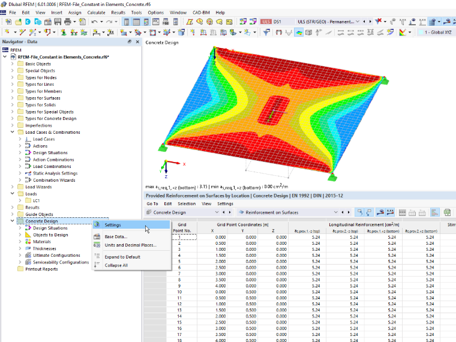The image size is (456, 342).
Task: Collapse the Concrete Design tree node
Action: pos(12,221)
